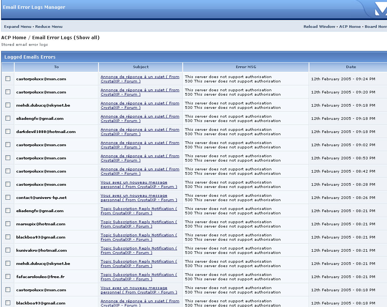Open ACP Home from the top-right navigation
The width and height of the screenshot is (387, 307).
[350, 26]
